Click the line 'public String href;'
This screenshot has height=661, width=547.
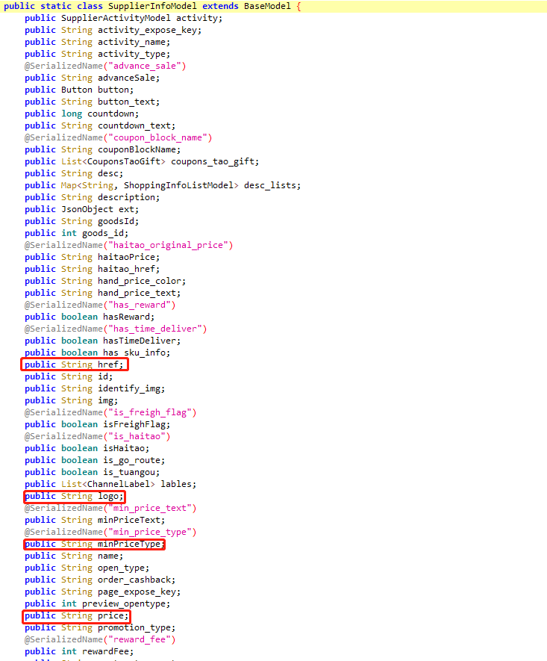(x=74, y=364)
